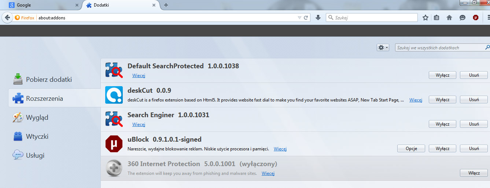Open the URL history dropdown arrow
The height and width of the screenshot is (188, 490).
coord(299,18)
